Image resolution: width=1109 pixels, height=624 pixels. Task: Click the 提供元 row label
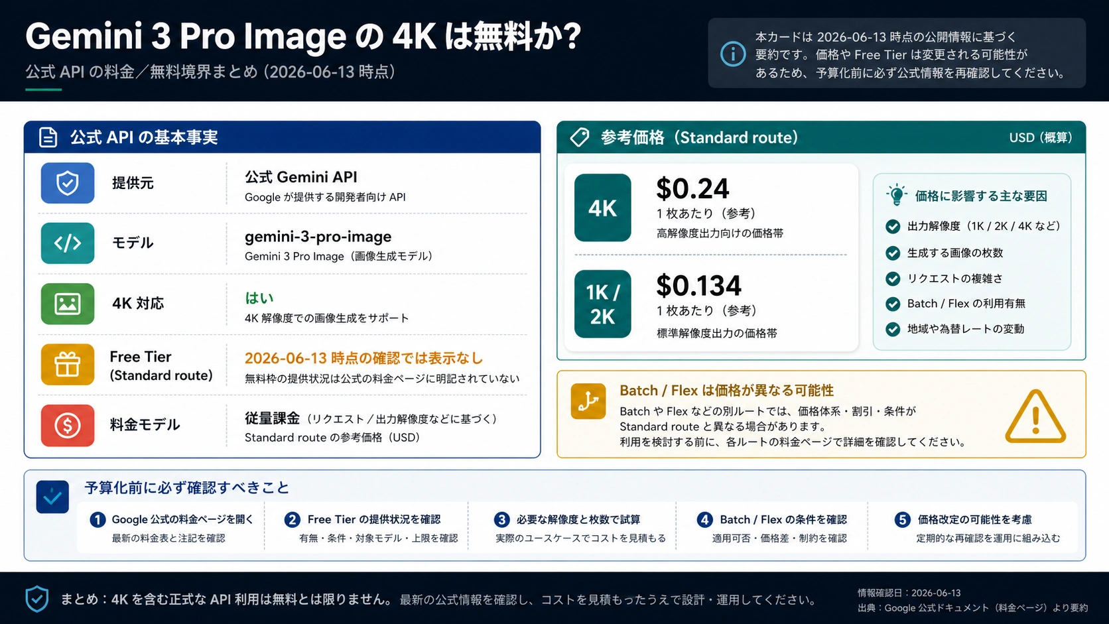(133, 183)
